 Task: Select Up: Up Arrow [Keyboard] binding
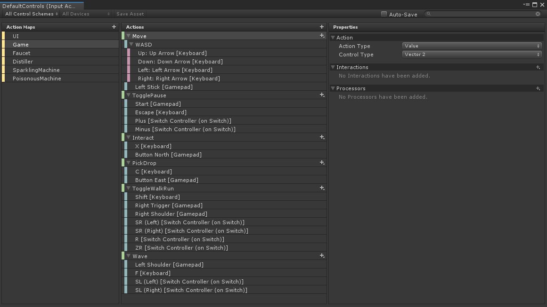tap(227, 53)
